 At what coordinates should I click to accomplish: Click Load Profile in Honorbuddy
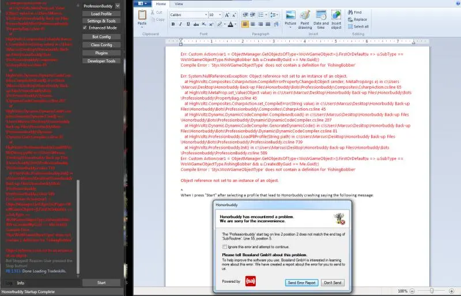(101, 14)
